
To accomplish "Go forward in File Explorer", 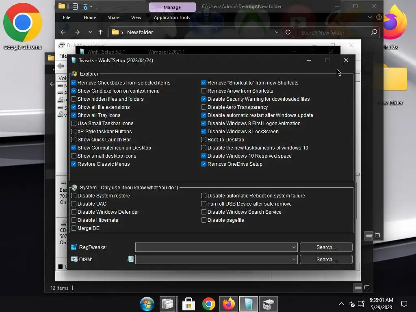I will (77, 32).
